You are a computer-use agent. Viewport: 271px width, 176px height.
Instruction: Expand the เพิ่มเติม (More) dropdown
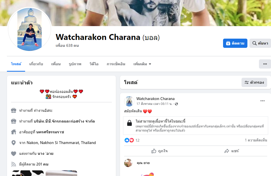point(142,64)
